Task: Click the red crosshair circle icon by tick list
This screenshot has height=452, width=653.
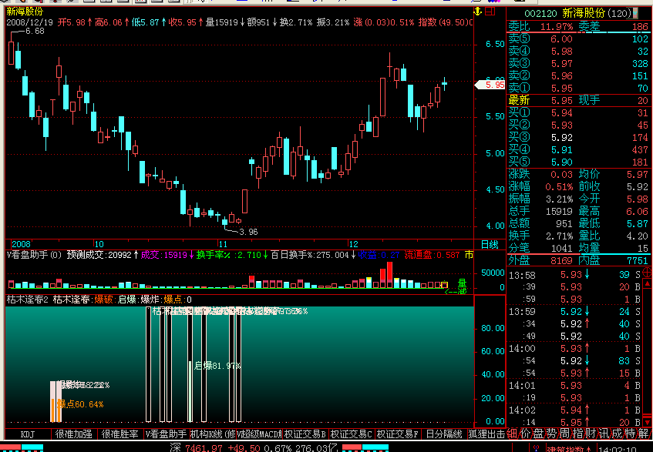Action: coord(647,273)
